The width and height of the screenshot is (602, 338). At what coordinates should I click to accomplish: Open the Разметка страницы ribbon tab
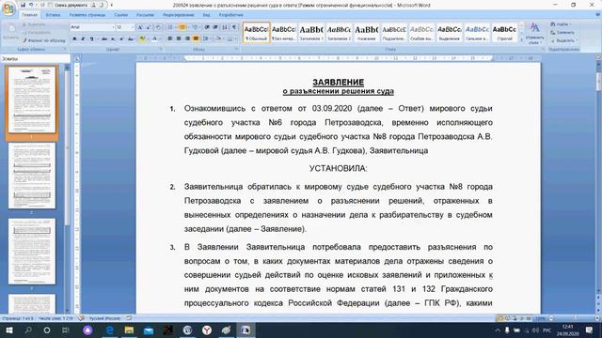click(x=87, y=15)
